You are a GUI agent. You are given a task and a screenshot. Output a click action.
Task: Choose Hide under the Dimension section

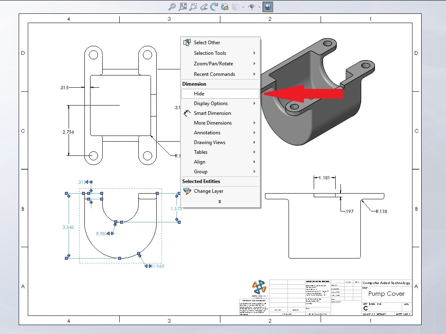click(x=199, y=93)
